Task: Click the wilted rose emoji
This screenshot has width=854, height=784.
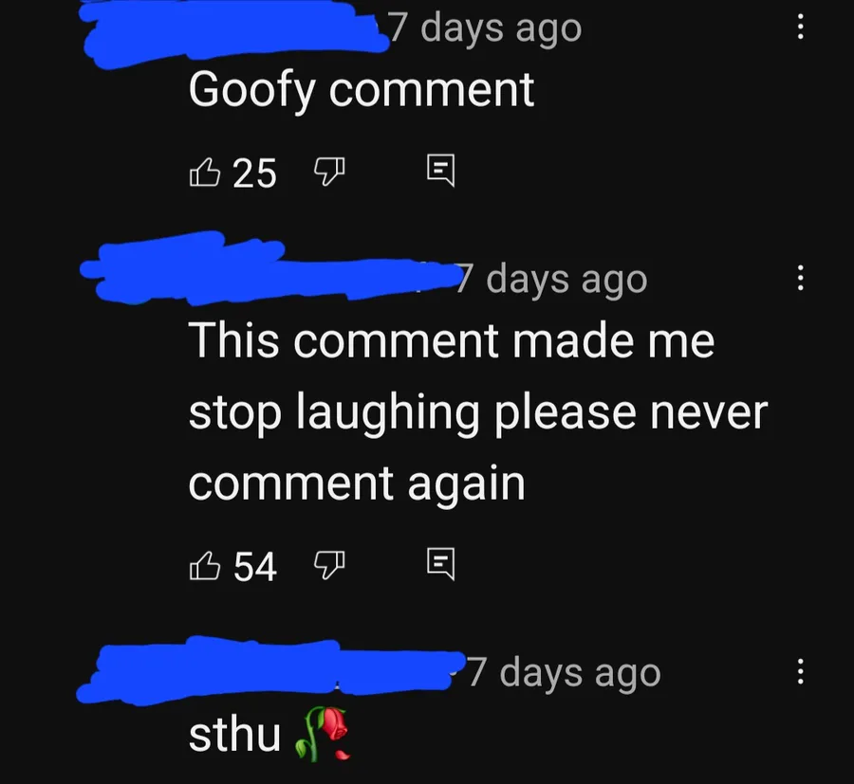Action: (322, 734)
